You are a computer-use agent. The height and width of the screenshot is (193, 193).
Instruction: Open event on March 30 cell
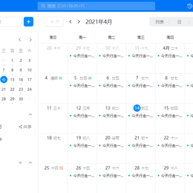pyautogui.click(x=112, y=56)
